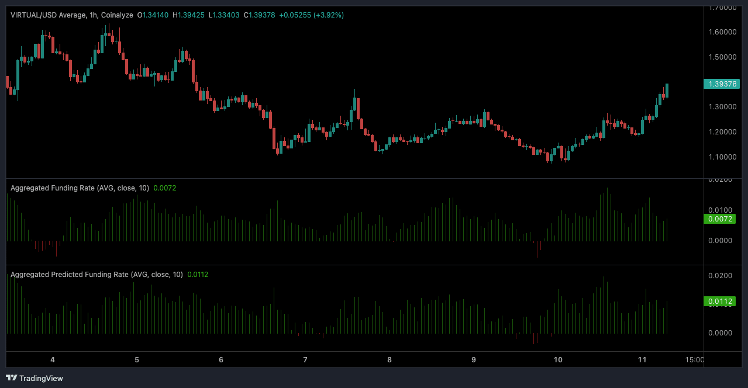Click date 11 on the time axis

(x=642, y=360)
